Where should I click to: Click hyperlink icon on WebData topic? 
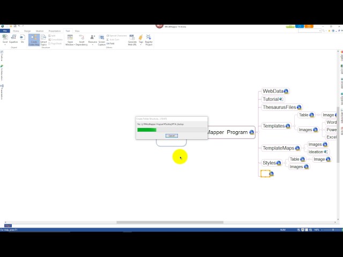(286, 92)
